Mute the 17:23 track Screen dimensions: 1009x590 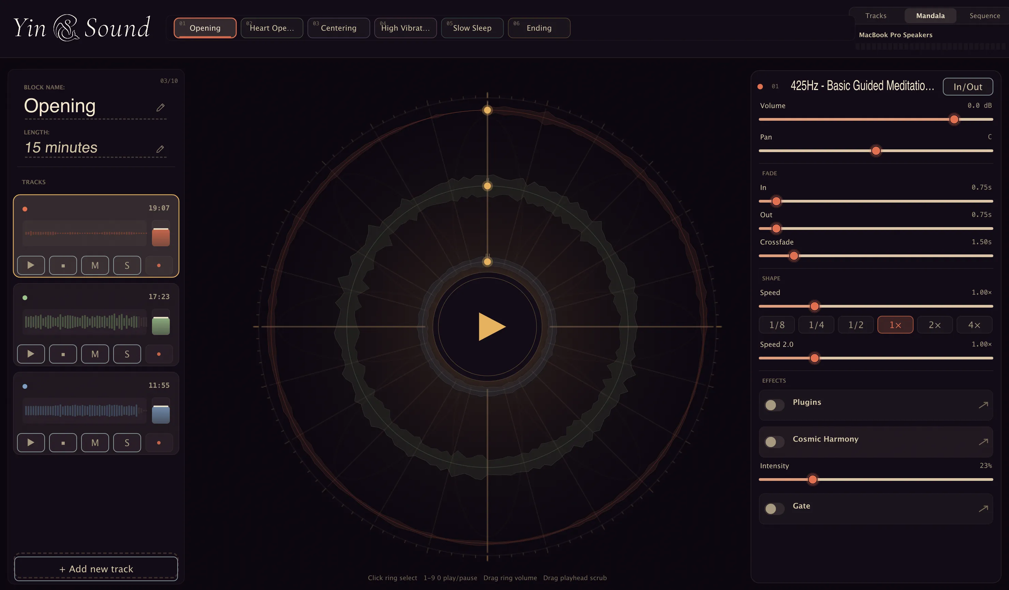tap(95, 354)
